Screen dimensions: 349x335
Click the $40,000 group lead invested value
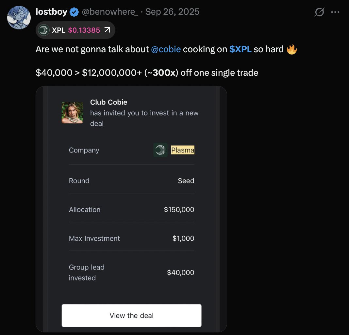point(180,272)
